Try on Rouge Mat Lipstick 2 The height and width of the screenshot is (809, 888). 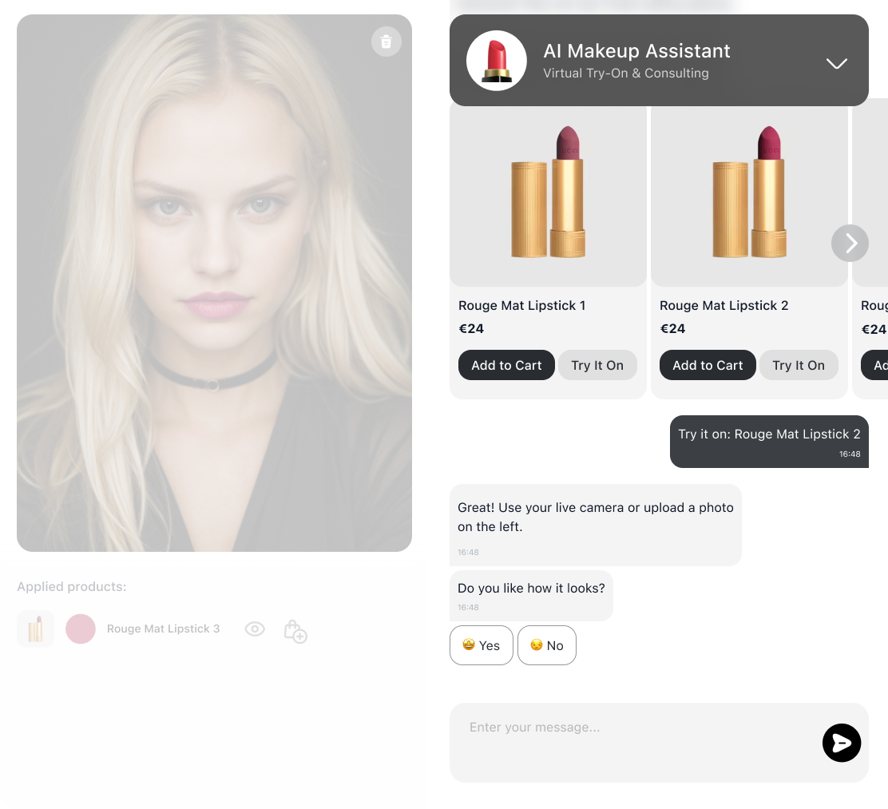(x=798, y=365)
